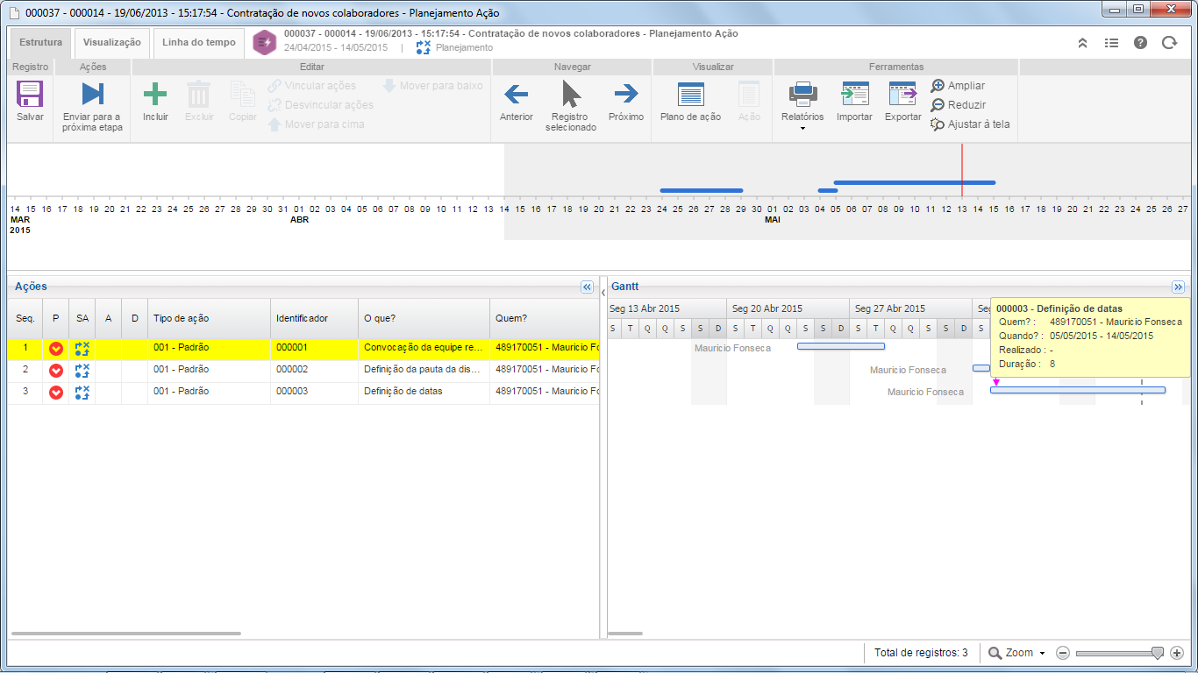Viewport: 1198px width, 673px height.
Task: Sort by the Tipo de ação column header
Action: coord(209,319)
